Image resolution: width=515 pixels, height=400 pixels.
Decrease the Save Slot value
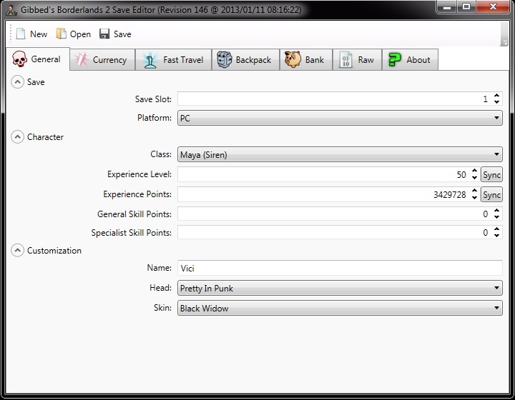pos(496,102)
